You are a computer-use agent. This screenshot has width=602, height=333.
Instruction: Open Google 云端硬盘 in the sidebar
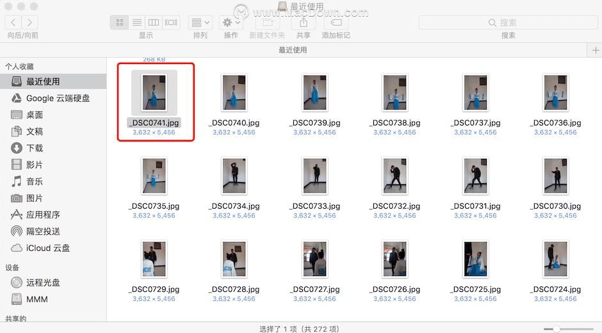coord(53,99)
